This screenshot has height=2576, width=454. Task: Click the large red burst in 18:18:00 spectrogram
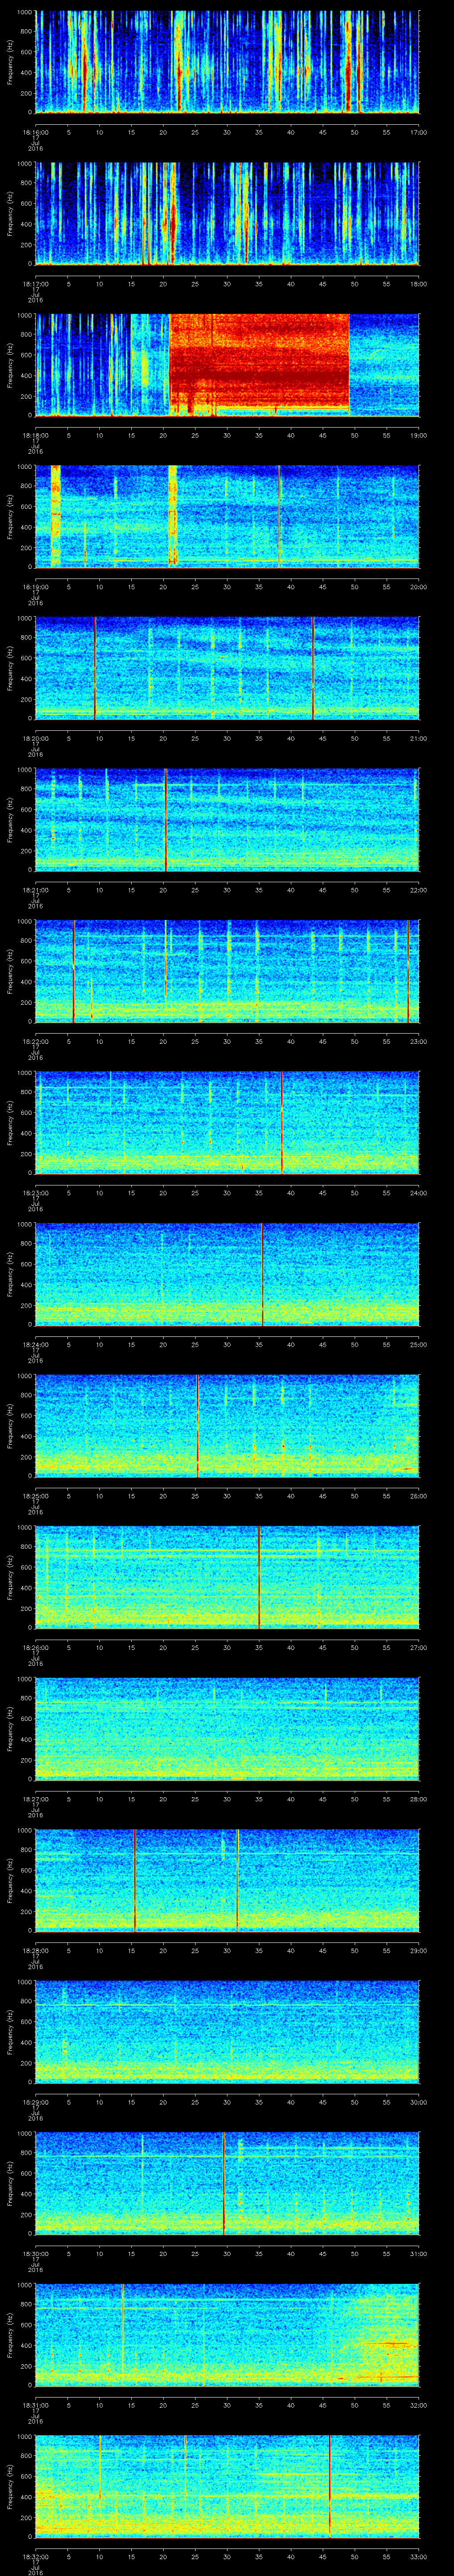[259, 362]
